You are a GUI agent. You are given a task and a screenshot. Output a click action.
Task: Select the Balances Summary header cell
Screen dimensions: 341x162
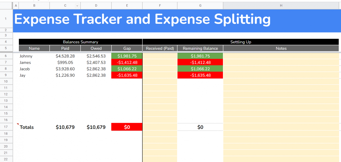pyautogui.click(x=80, y=42)
